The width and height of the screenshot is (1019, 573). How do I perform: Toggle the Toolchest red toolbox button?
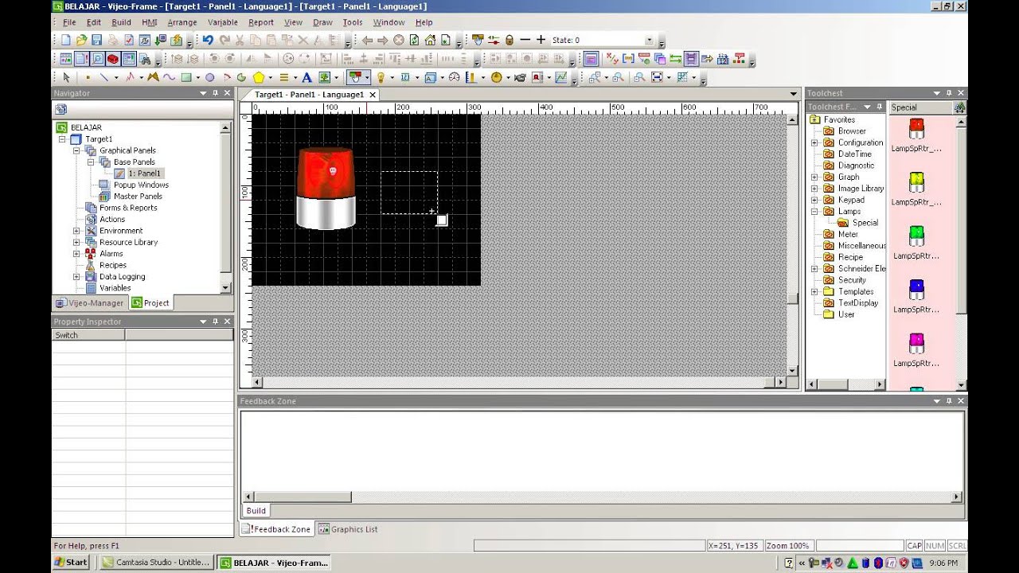(113, 59)
